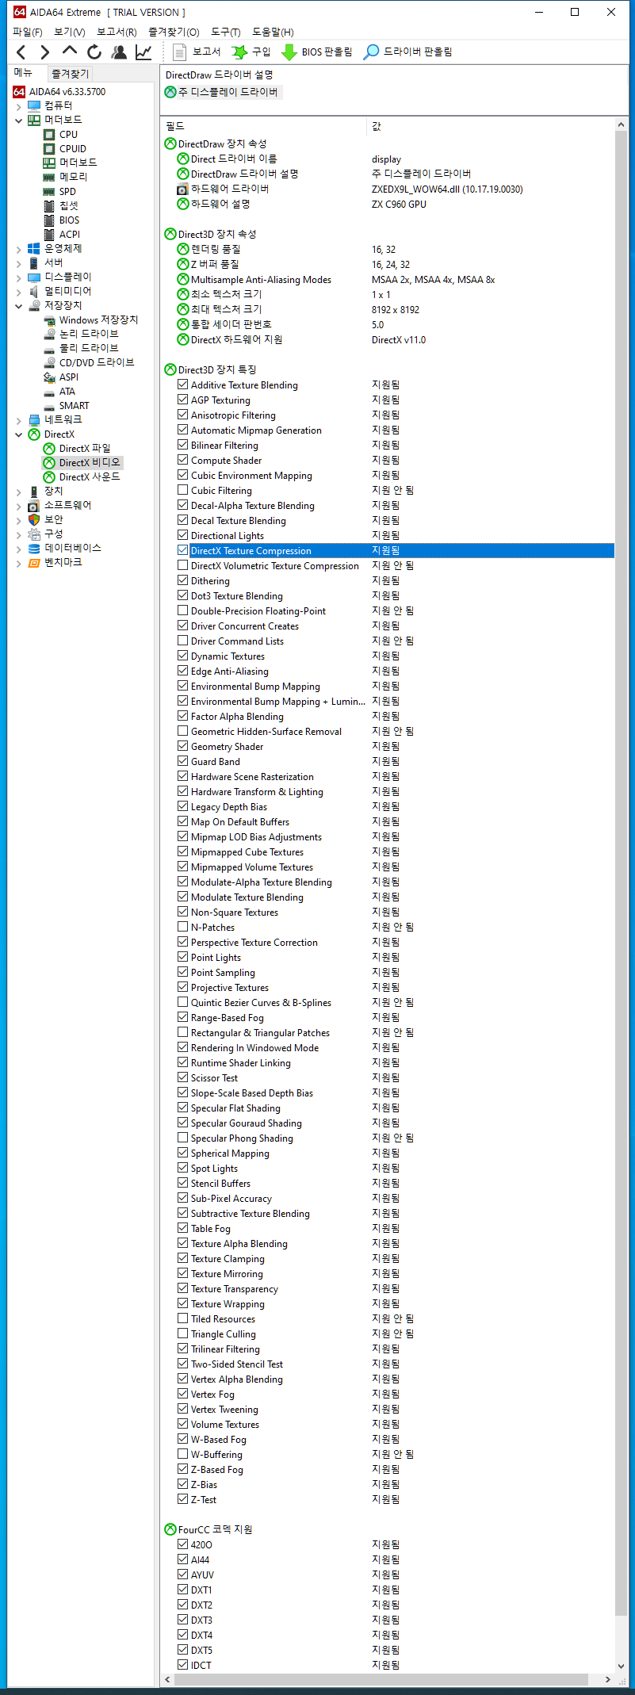This screenshot has width=635, height=1695.
Task: Select the ACPI tree item
Action: pos(70,235)
